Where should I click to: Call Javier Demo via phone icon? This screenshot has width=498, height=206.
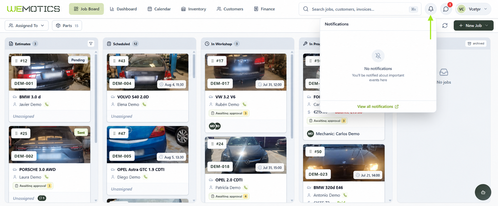(x=47, y=104)
